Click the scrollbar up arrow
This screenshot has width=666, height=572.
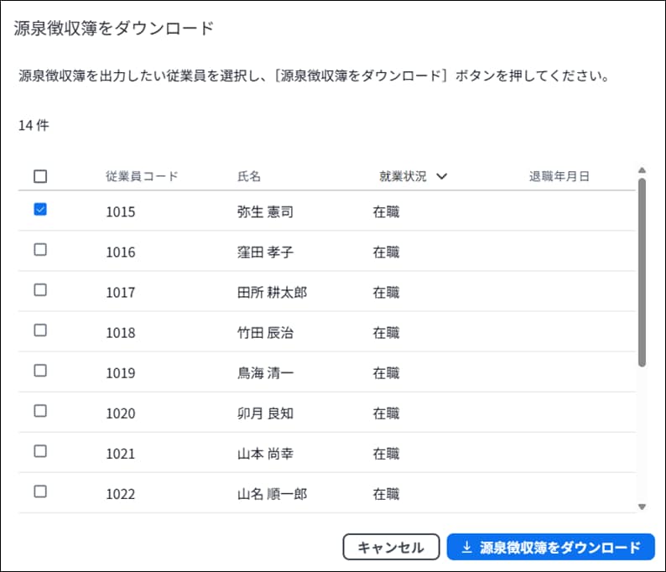pyautogui.click(x=642, y=170)
